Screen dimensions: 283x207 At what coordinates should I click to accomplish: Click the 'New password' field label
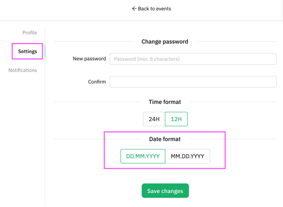pos(89,58)
